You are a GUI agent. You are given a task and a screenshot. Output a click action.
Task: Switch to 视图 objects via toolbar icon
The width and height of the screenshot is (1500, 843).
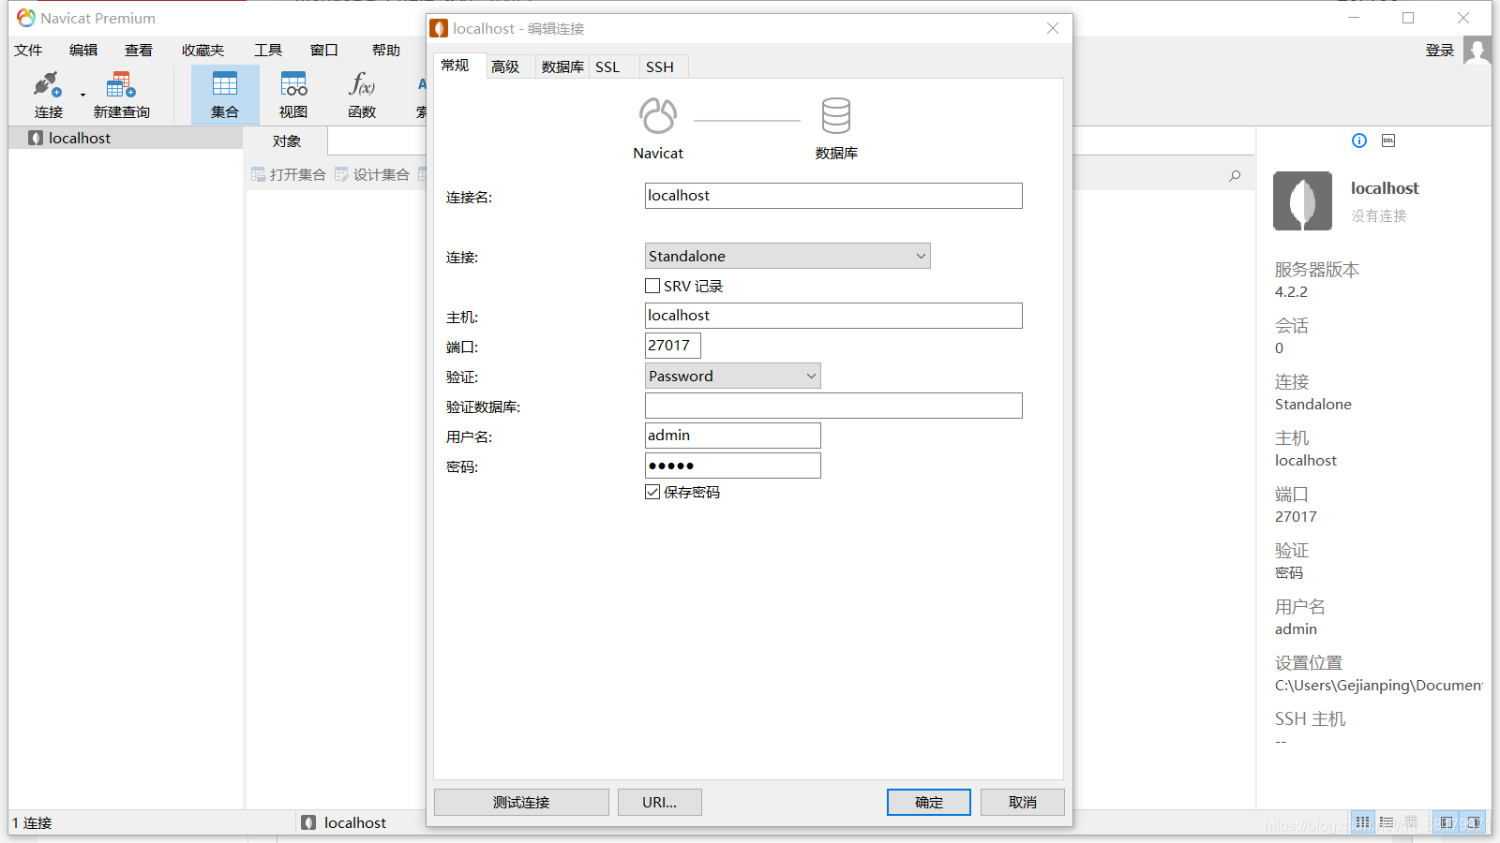[292, 94]
